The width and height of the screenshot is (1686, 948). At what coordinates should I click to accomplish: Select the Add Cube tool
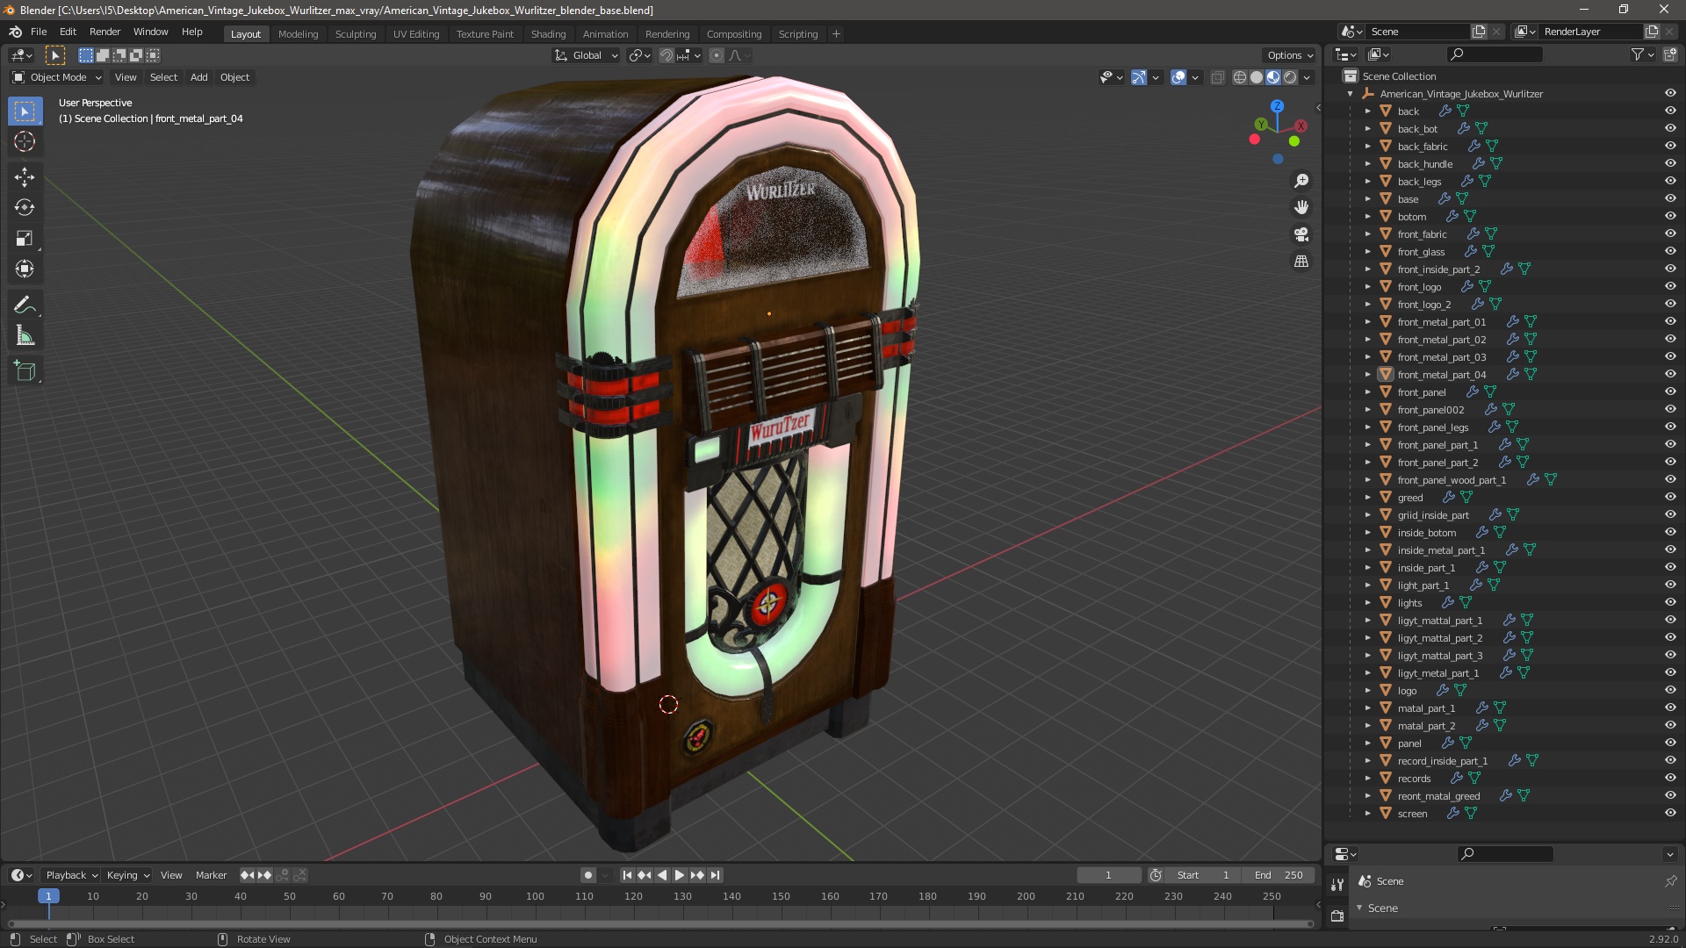(25, 371)
